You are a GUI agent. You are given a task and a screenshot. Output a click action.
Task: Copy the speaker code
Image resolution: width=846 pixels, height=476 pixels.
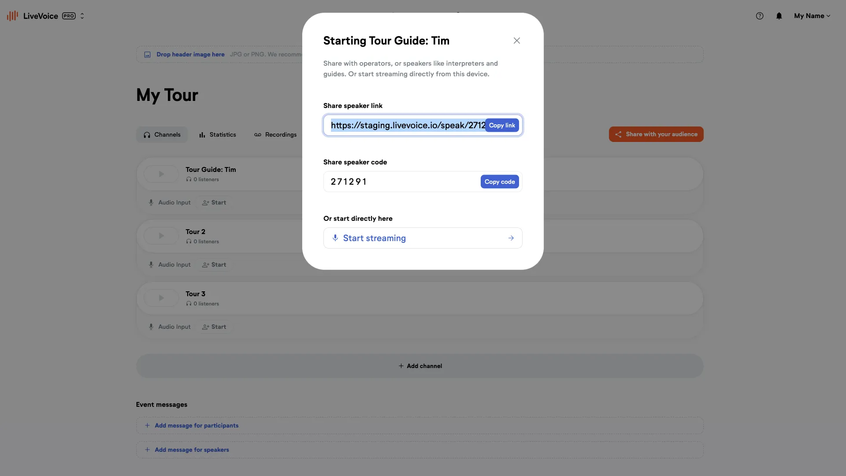[500, 182]
